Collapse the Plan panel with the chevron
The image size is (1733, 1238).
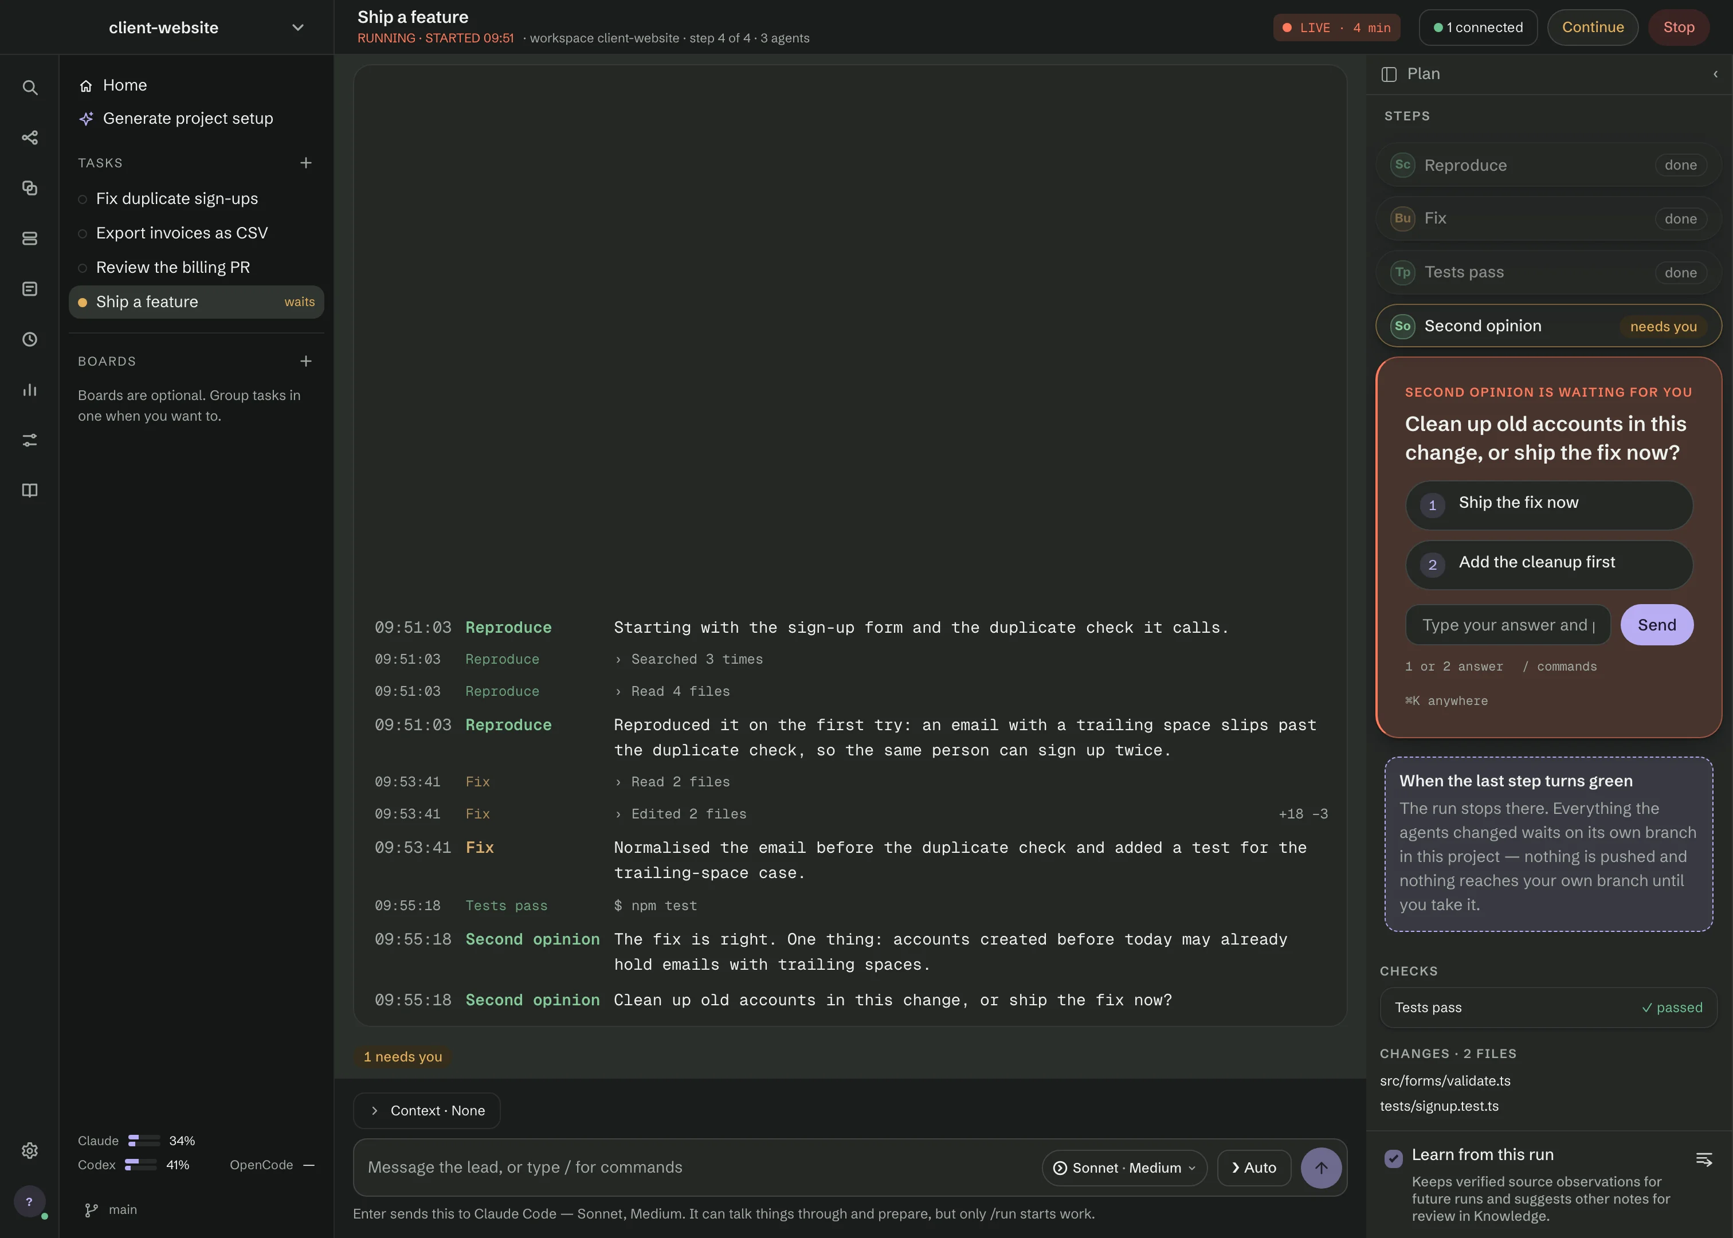click(x=1715, y=74)
